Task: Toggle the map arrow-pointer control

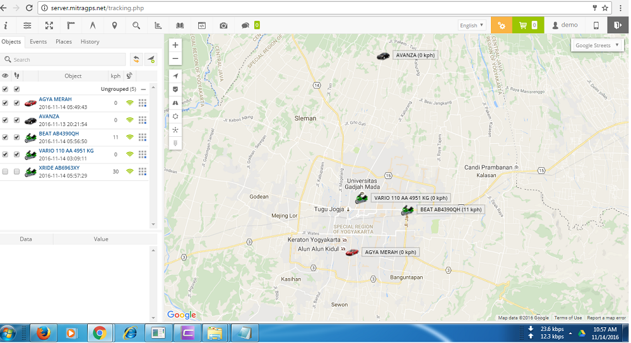Action: pyautogui.click(x=175, y=76)
